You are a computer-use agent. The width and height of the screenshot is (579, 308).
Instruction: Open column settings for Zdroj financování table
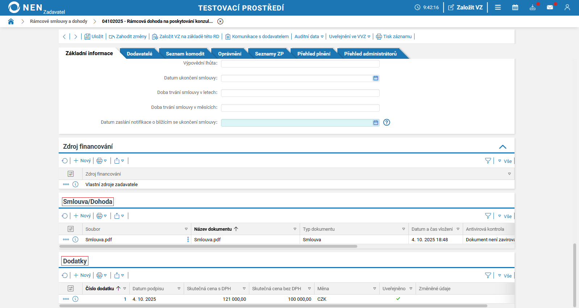[x=71, y=174]
